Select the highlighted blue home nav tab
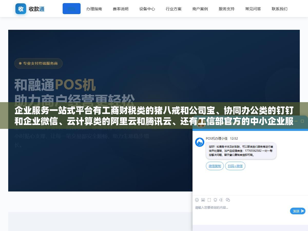The image size is (308, 231). point(72,9)
